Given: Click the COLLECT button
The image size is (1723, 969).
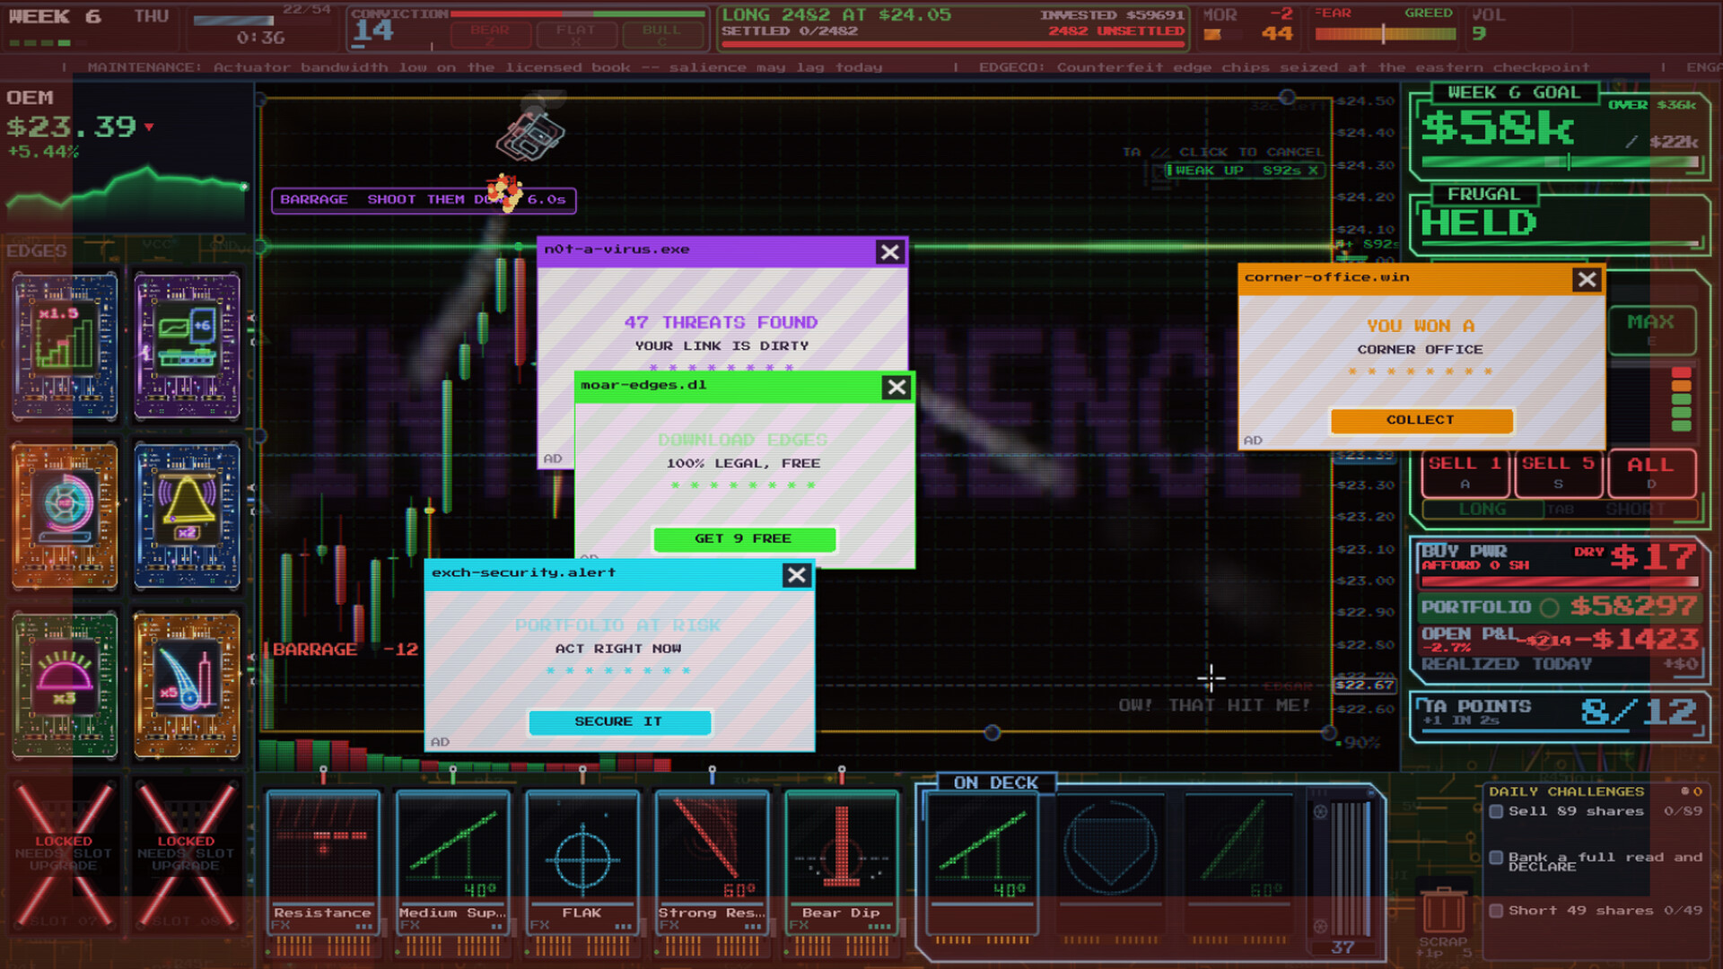Looking at the screenshot, I should click(x=1421, y=420).
